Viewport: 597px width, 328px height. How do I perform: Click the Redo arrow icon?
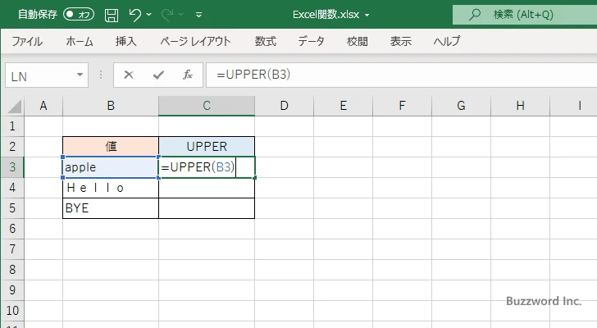pyautogui.click(x=166, y=15)
